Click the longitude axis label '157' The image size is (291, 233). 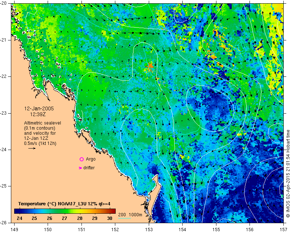283,230
